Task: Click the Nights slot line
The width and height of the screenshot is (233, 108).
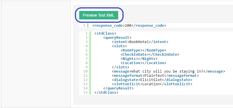Action: pyautogui.click(x=139, y=59)
